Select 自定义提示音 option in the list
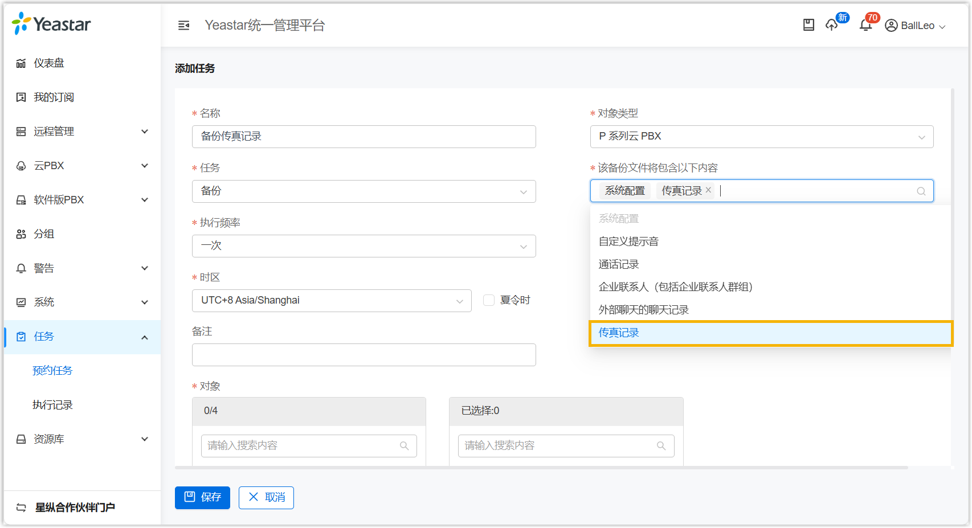This screenshot has width=972, height=528. (x=628, y=242)
